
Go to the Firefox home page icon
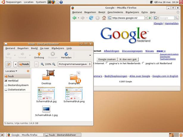[x=104, y=18]
